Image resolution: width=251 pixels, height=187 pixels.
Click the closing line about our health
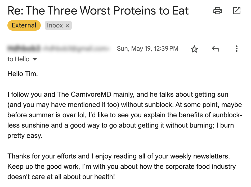[61, 177]
